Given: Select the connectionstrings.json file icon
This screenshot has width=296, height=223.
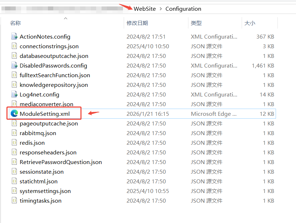Looking at the screenshot, I should click(14, 46).
